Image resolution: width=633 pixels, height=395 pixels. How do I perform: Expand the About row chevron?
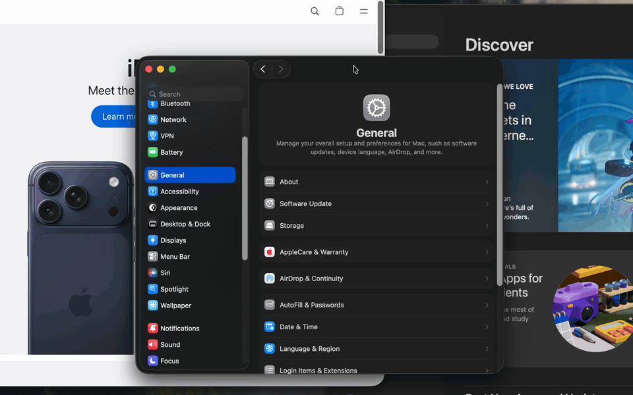pyautogui.click(x=487, y=182)
